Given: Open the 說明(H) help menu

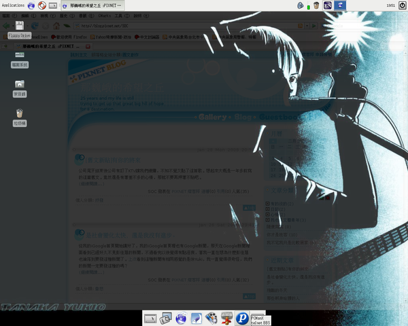Looking at the screenshot, I should (x=141, y=16).
